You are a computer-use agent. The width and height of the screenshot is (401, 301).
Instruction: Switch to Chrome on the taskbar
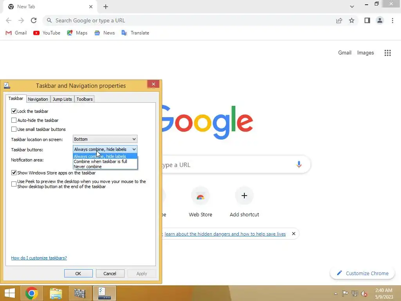coord(32,293)
